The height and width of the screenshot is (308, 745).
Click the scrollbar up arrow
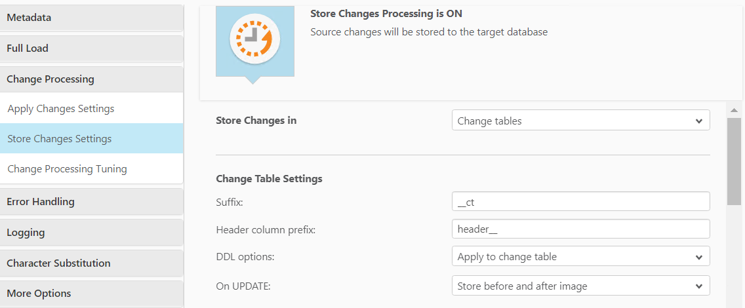tap(735, 110)
